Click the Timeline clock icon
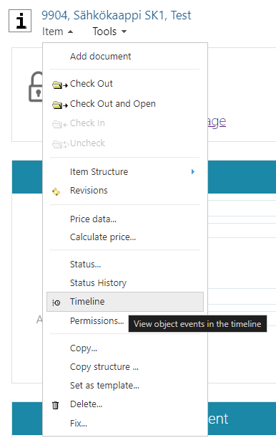 click(56, 303)
